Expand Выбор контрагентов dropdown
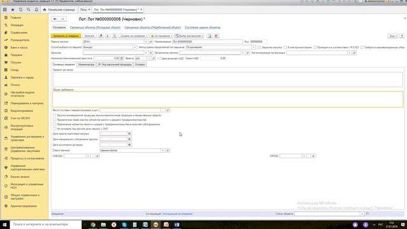 pos(190,36)
